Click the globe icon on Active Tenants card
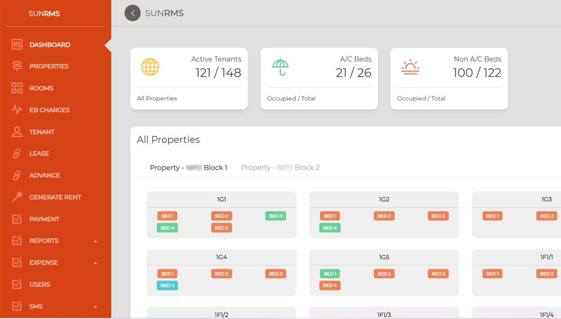561x319 pixels. pos(150,67)
